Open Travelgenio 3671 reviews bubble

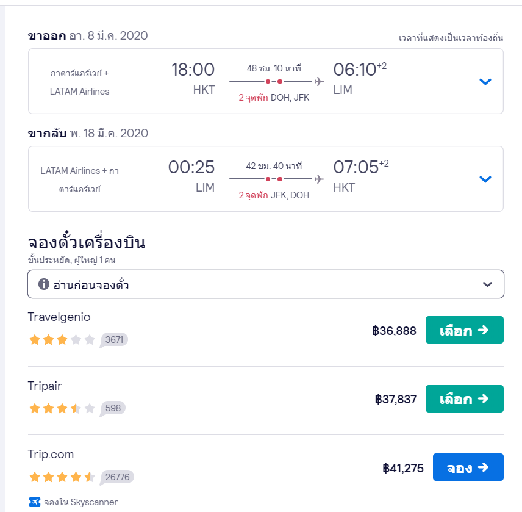click(x=114, y=340)
